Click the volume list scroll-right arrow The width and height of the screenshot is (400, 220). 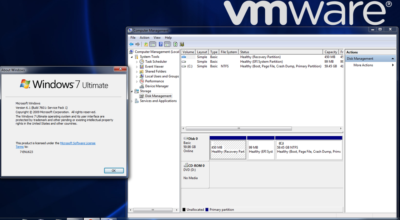[341, 128]
